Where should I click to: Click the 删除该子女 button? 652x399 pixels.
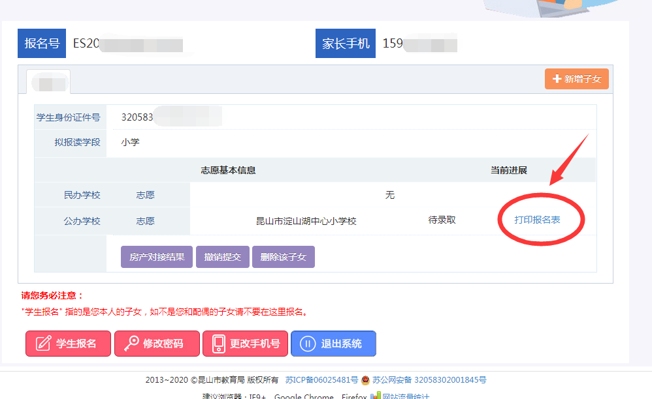(x=283, y=257)
